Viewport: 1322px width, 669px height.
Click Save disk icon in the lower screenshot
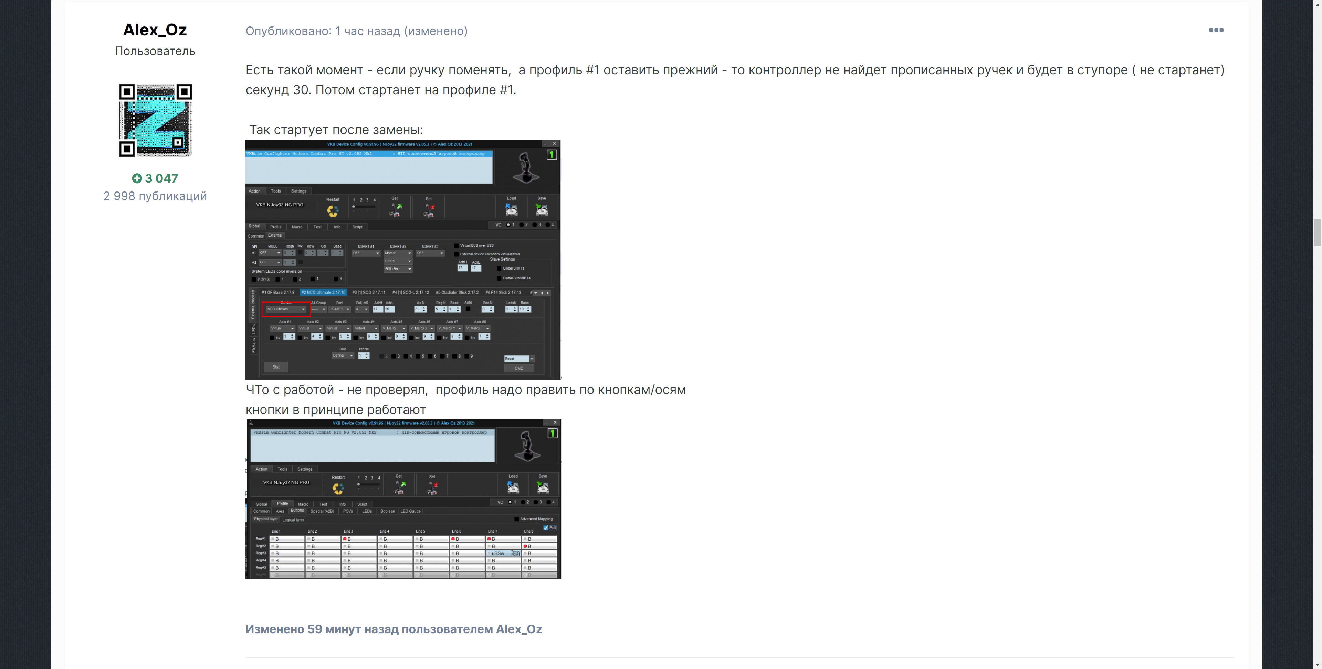coord(543,487)
